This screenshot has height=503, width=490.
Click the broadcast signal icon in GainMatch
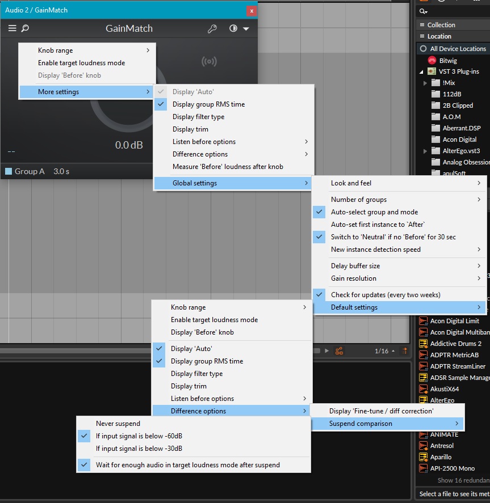pyautogui.click(x=209, y=61)
